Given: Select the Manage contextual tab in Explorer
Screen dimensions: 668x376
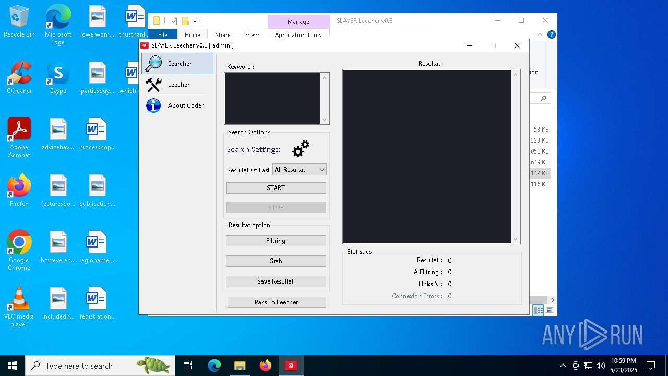Looking at the screenshot, I should tap(299, 22).
